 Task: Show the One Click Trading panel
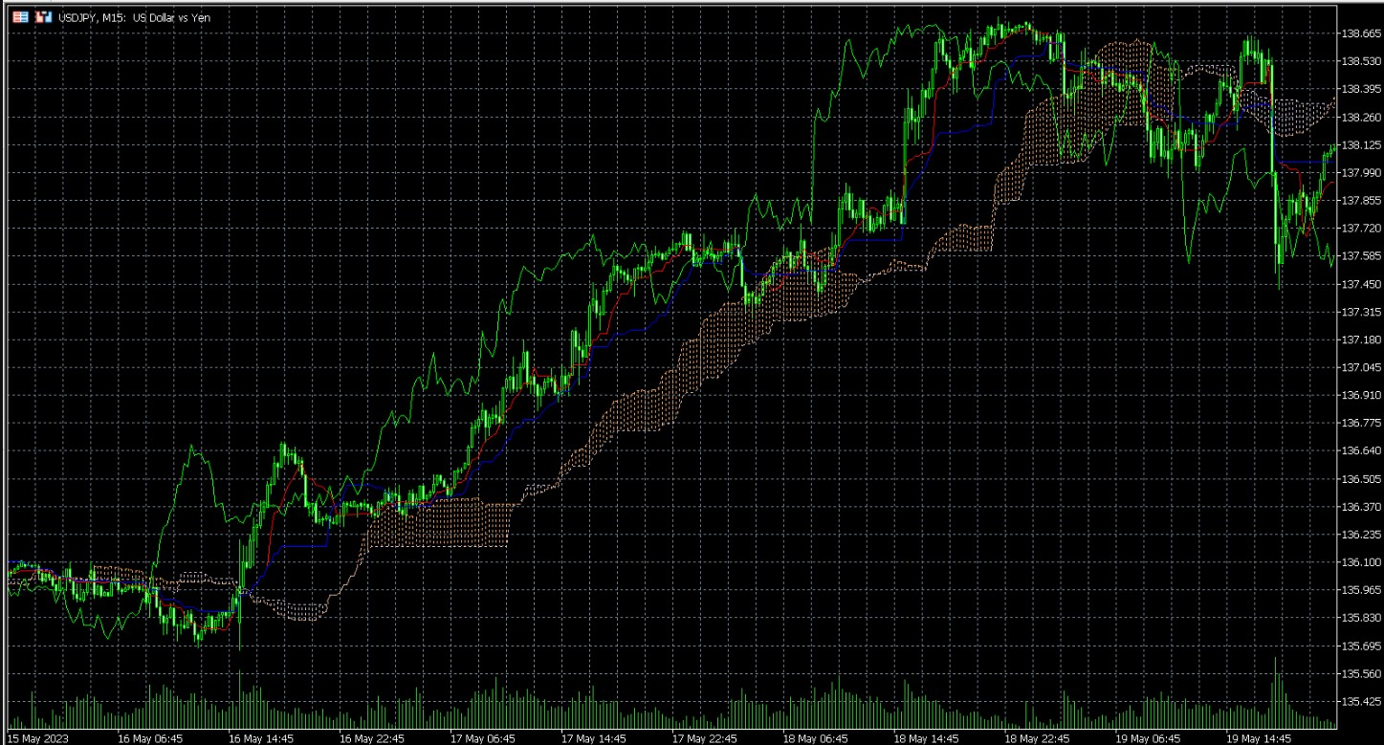pyautogui.click(x=41, y=16)
